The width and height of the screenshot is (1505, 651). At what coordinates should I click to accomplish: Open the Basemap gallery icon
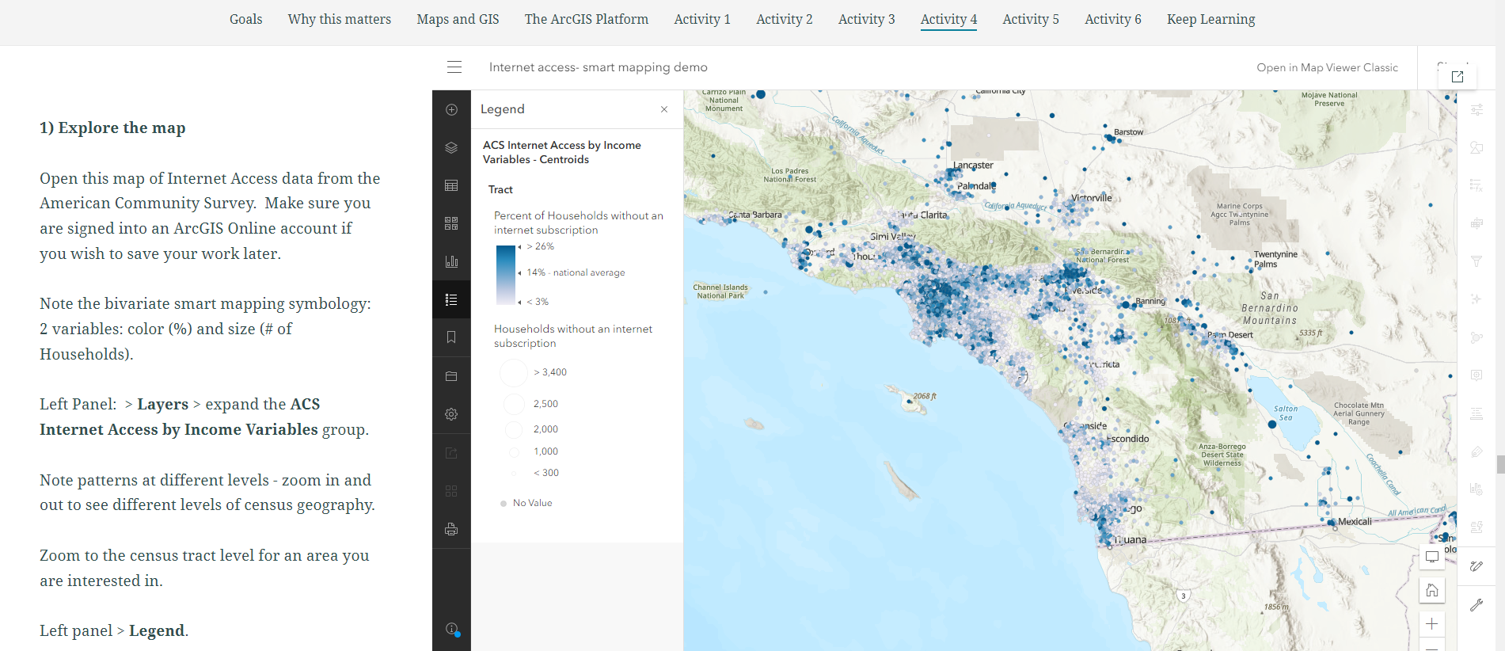pos(451,223)
